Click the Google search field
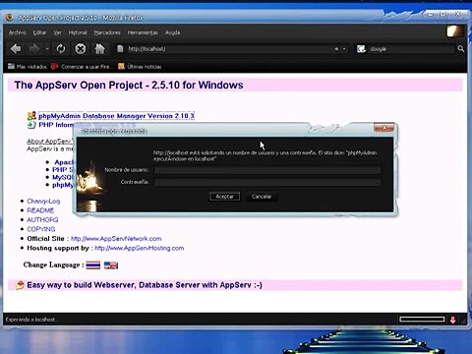Screen dimensions: 472x354 click(411, 49)
